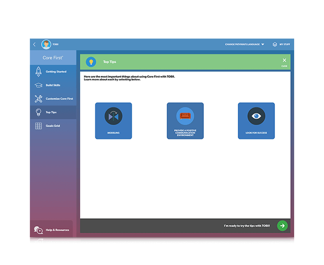Click the TOBII user avatar

point(46,44)
